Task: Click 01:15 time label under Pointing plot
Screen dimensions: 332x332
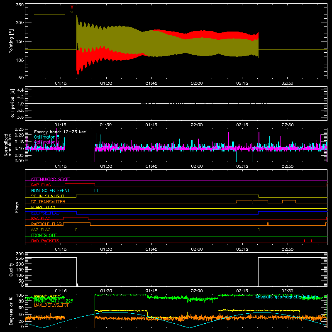Action: click(x=61, y=83)
